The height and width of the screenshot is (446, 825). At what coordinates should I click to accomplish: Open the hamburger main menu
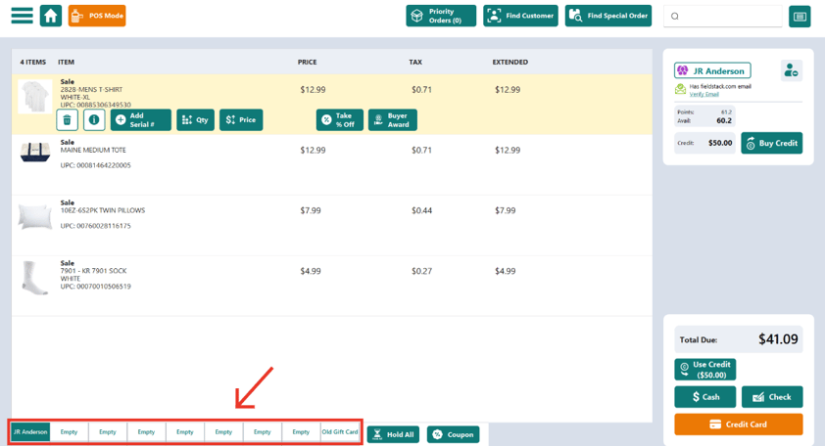pos(23,16)
